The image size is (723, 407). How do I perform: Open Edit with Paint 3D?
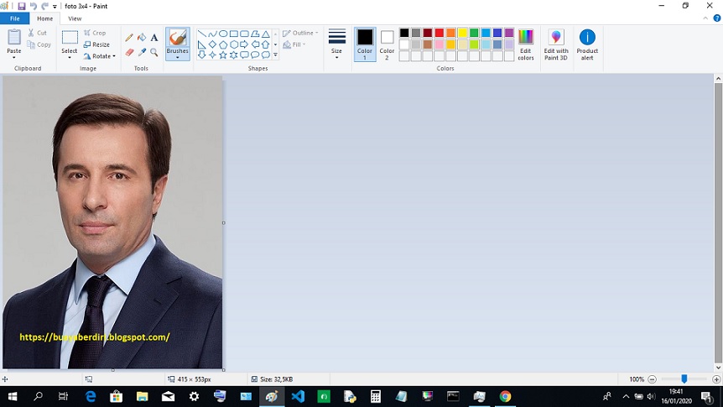coord(555,44)
